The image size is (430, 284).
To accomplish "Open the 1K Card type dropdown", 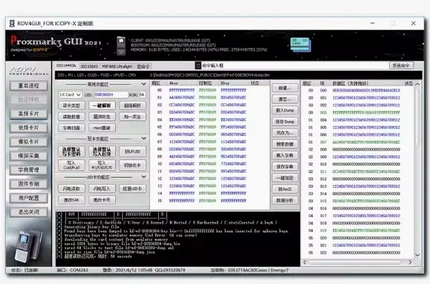I will [70, 95].
